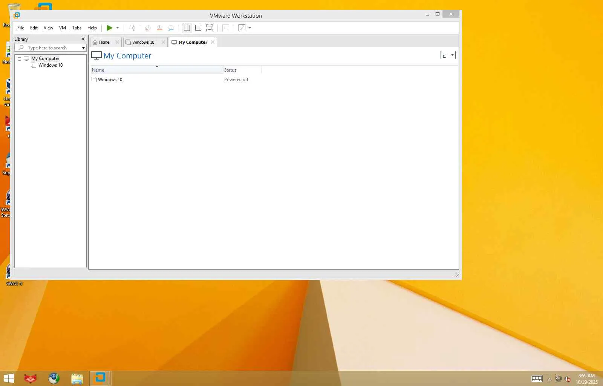
Task: Click the console view toolbar icon
Action: coord(226,28)
